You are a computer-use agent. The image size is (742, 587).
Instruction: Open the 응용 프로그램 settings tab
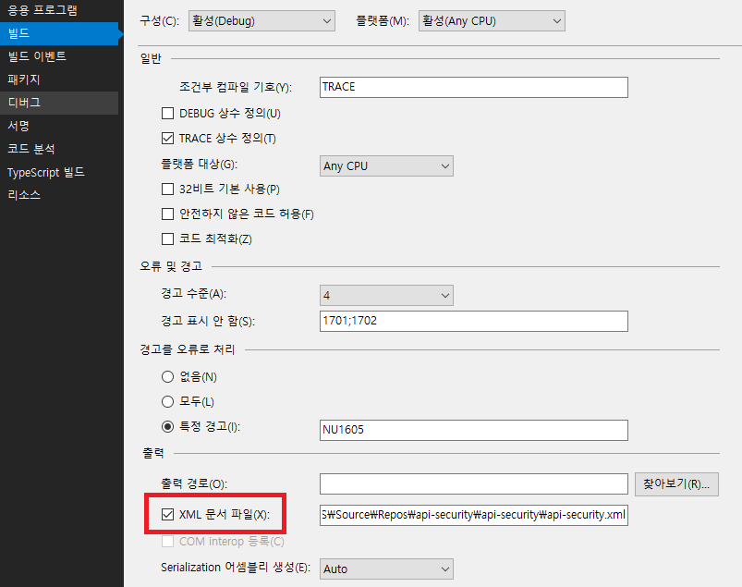point(59,10)
